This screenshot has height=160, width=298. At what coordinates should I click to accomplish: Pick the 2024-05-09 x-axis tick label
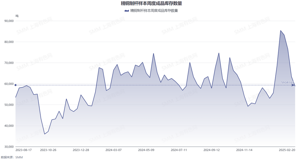coord(146,150)
